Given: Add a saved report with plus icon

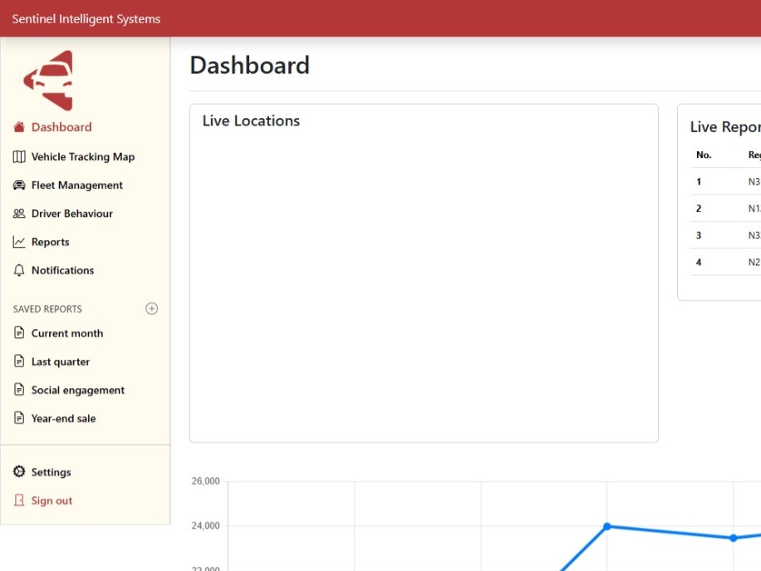Looking at the screenshot, I should [x=151, y=309].
